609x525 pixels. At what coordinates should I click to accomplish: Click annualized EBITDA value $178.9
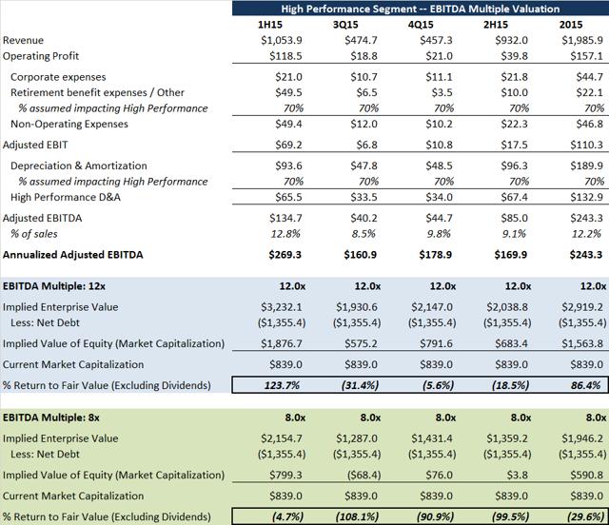click(436, 255)
